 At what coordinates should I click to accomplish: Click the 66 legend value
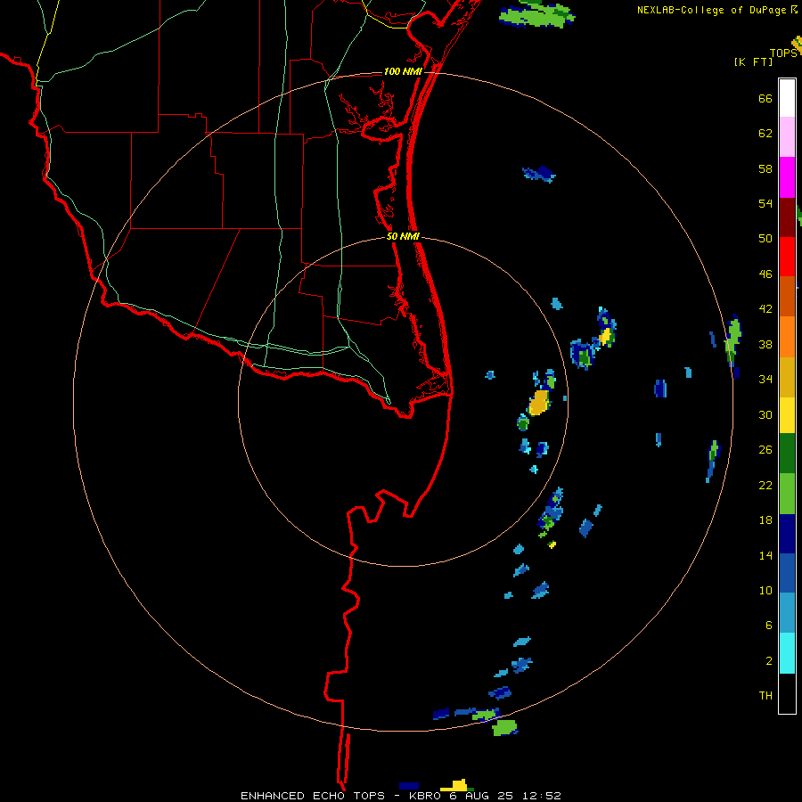(x=765, y=99)
